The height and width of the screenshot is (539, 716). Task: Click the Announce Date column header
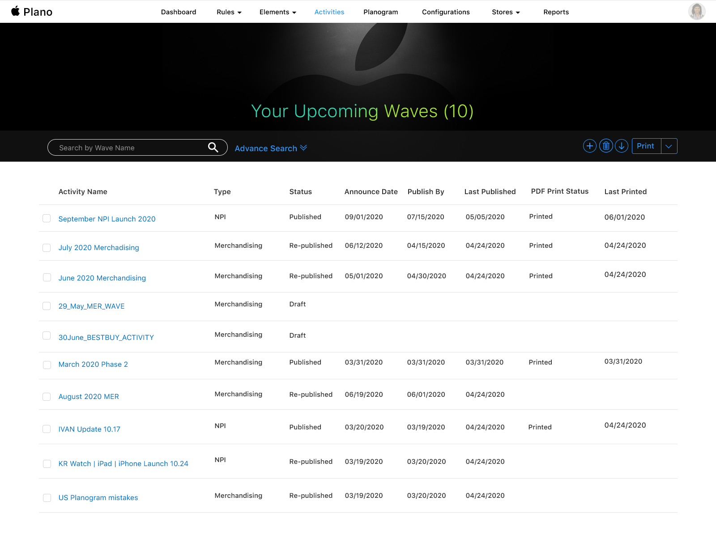pos(371,191)
